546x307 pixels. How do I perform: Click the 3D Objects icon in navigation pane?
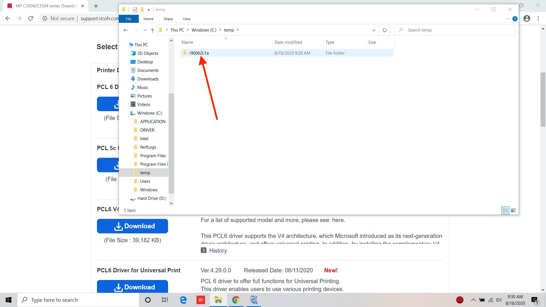(133, 53)
